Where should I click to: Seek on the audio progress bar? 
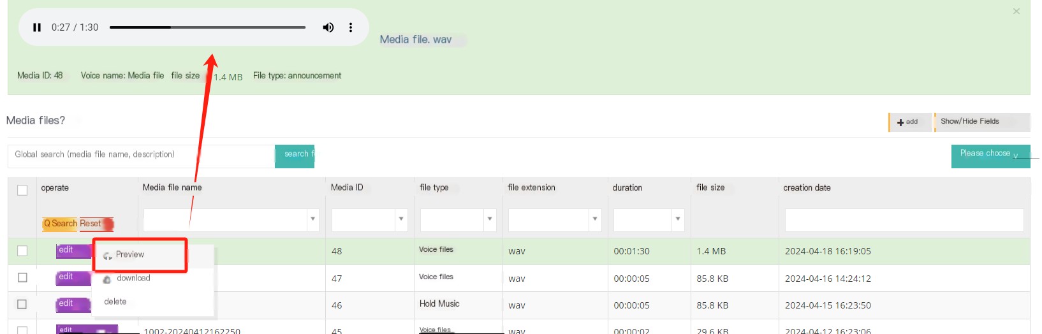[207, 27]
